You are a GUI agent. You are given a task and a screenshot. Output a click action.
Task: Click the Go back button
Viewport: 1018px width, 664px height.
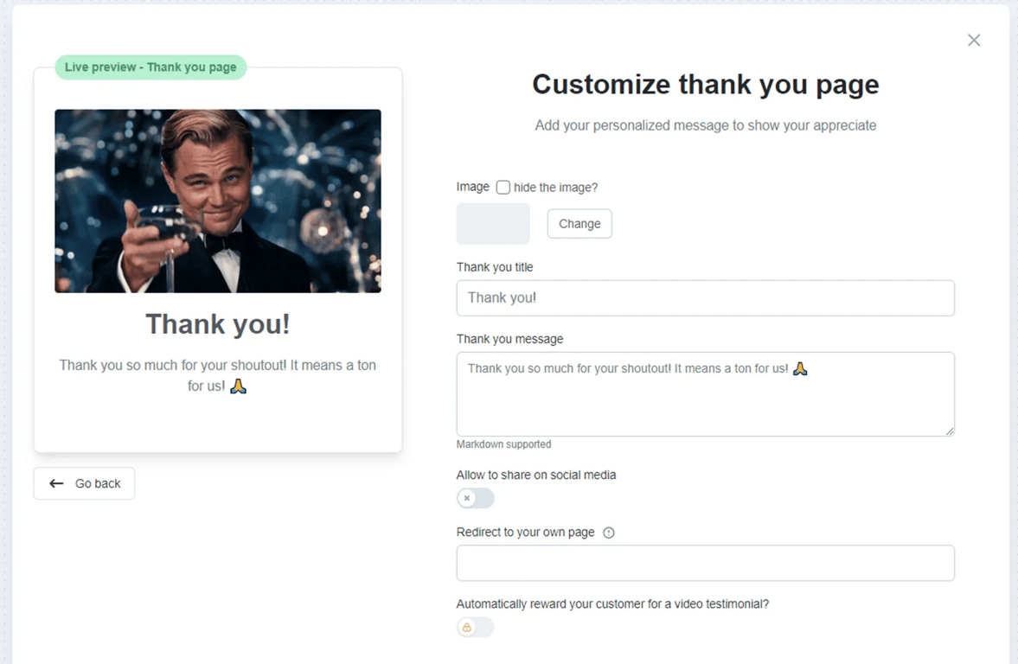(x=84, y=483)
